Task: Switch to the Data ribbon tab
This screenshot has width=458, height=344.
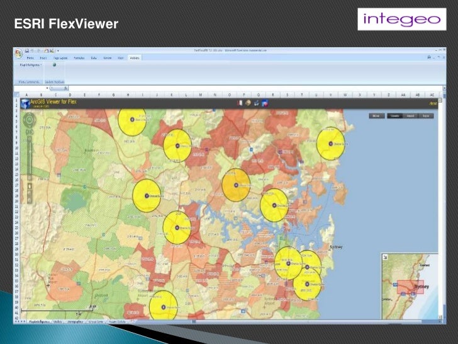Action: tap(94, 58)
